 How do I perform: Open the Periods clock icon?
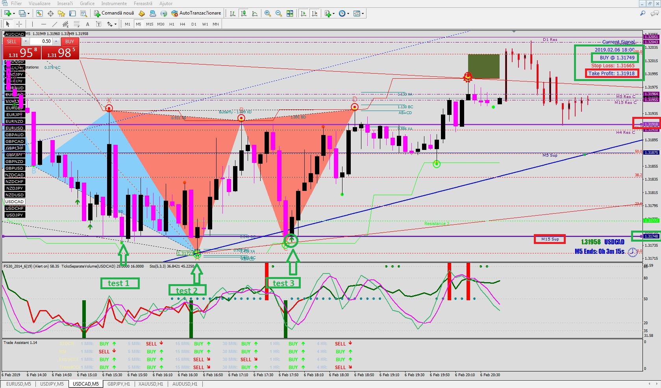click(x=342, y=13)
